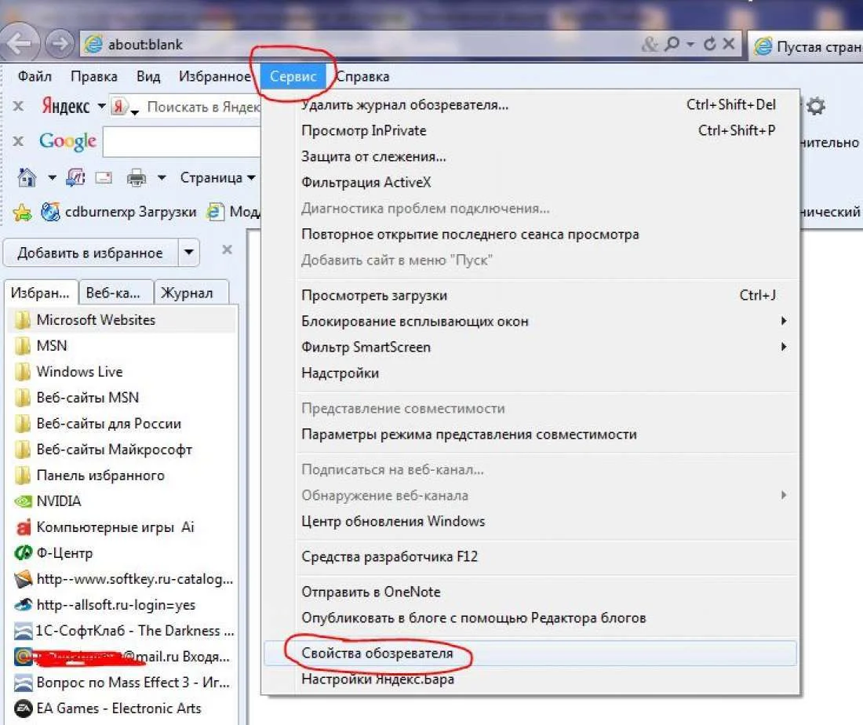
Task: Expand Панель избранного folder
Action: [89, 475]
